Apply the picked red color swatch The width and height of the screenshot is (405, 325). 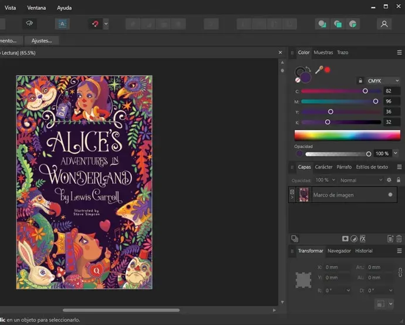[x=328, y=70]
